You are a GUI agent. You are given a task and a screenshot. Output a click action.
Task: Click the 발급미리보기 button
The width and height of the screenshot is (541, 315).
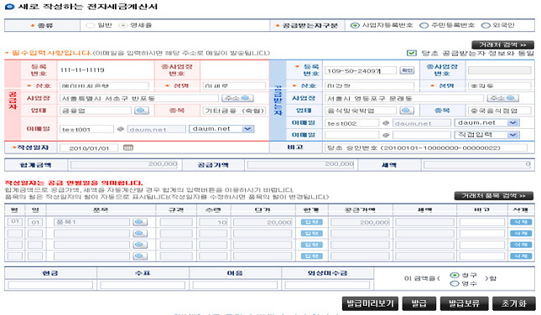(x=370, y=303)
